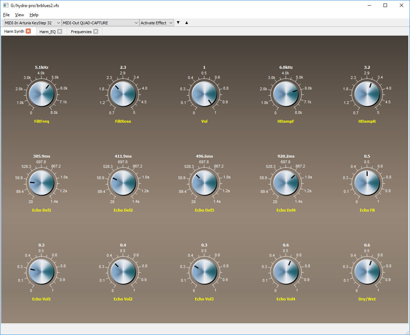Open the File menu

pyautogui.click(x=6, y=14)
